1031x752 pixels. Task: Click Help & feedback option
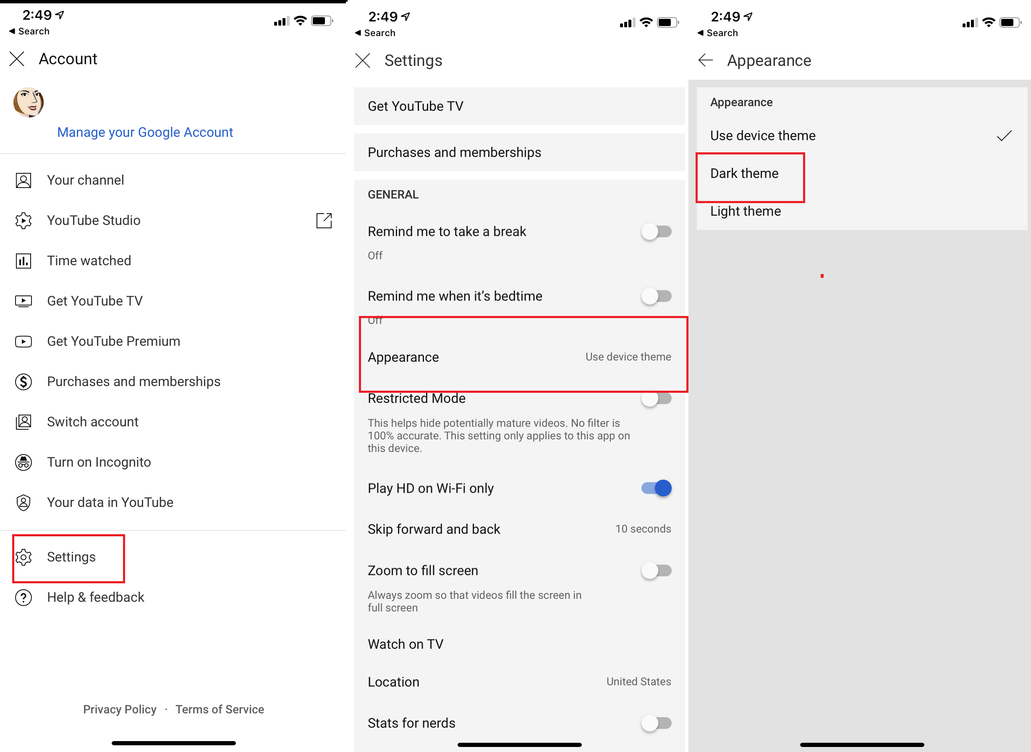click(x=95, y=597)
